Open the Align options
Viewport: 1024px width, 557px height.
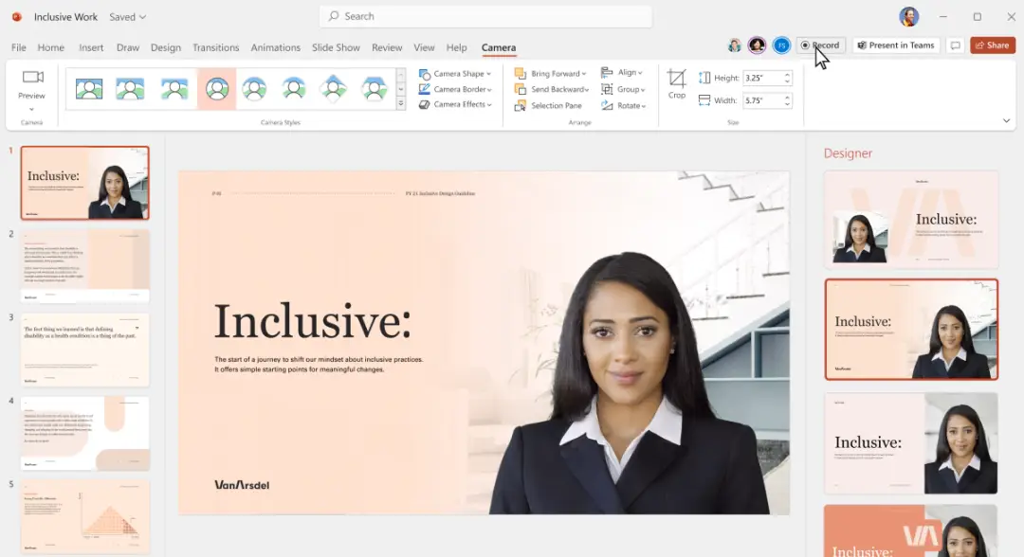point(623,73)
